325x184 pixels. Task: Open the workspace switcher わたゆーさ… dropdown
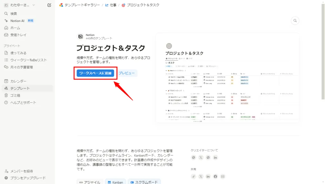19,5
